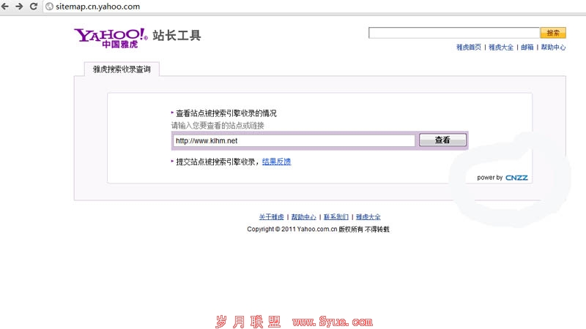Viewport: 586px width, 329px height.
Task: Open the 帮助中心 link in header
Action: pos(553,48)
